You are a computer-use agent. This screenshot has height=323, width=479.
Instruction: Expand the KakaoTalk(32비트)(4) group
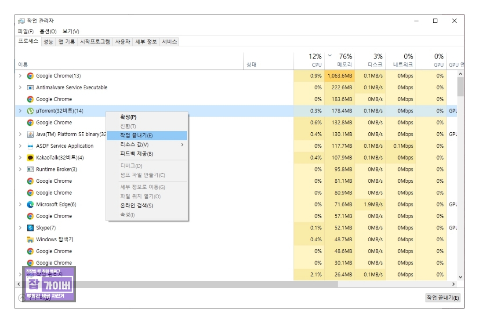(20, 158)
